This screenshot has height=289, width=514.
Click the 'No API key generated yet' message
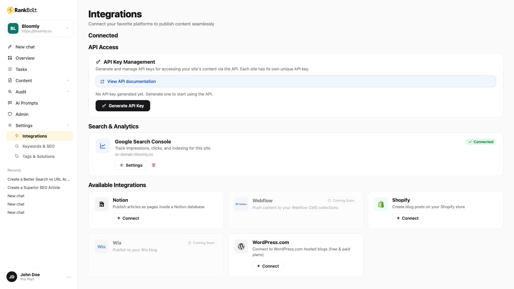tap(154, 94)
